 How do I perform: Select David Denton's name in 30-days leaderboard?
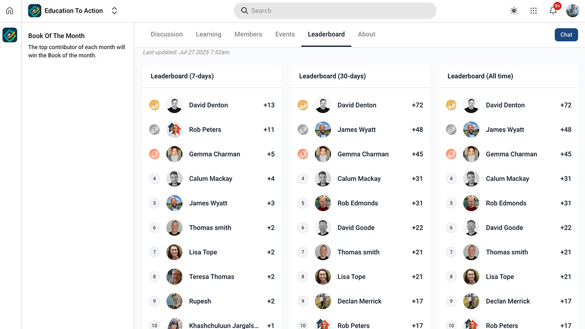coord(356,105)
